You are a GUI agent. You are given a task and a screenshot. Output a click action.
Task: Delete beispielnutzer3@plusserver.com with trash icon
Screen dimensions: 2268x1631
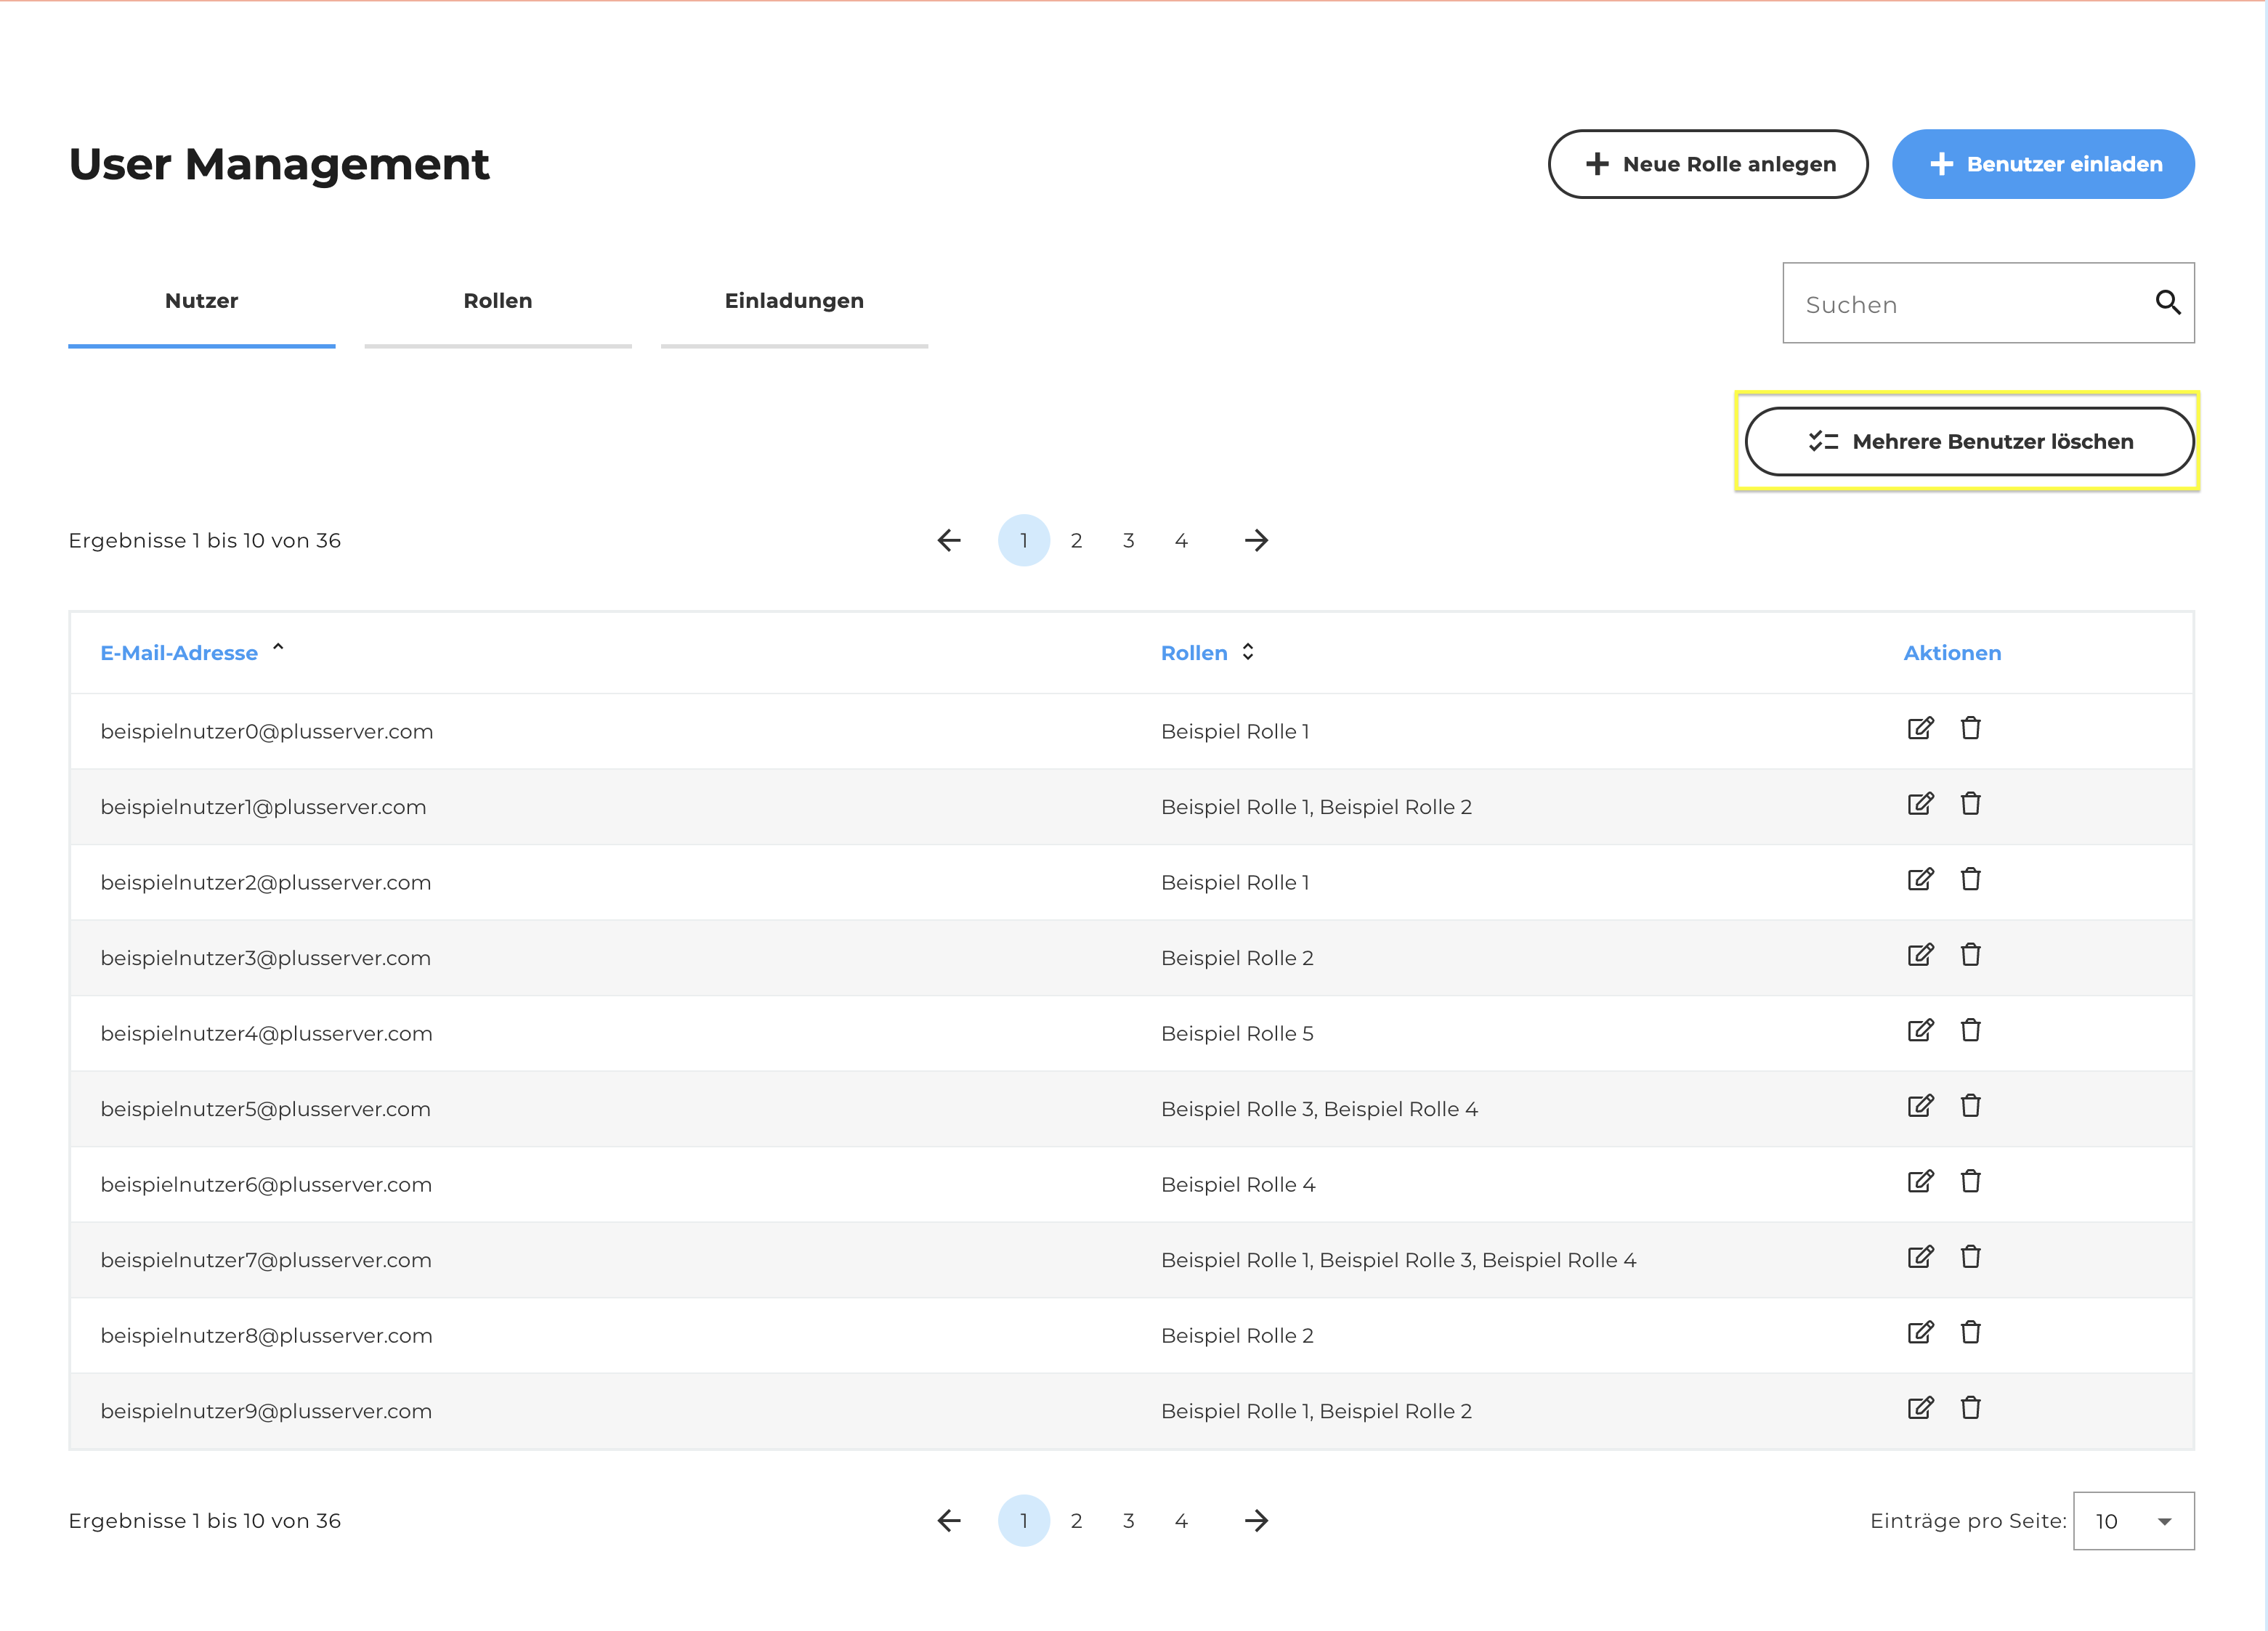click(x=1970, y=954)
